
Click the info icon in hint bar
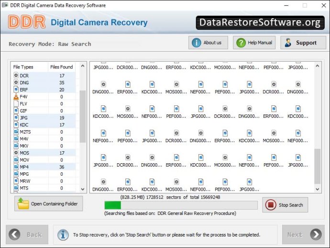(63, 235)
